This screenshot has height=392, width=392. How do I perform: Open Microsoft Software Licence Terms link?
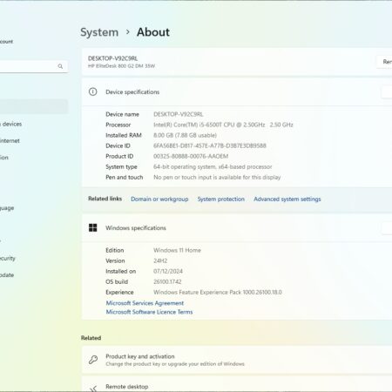[149, 312]
